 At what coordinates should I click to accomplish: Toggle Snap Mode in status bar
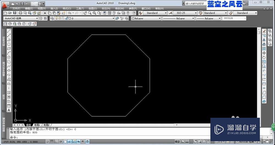[47, 141]
